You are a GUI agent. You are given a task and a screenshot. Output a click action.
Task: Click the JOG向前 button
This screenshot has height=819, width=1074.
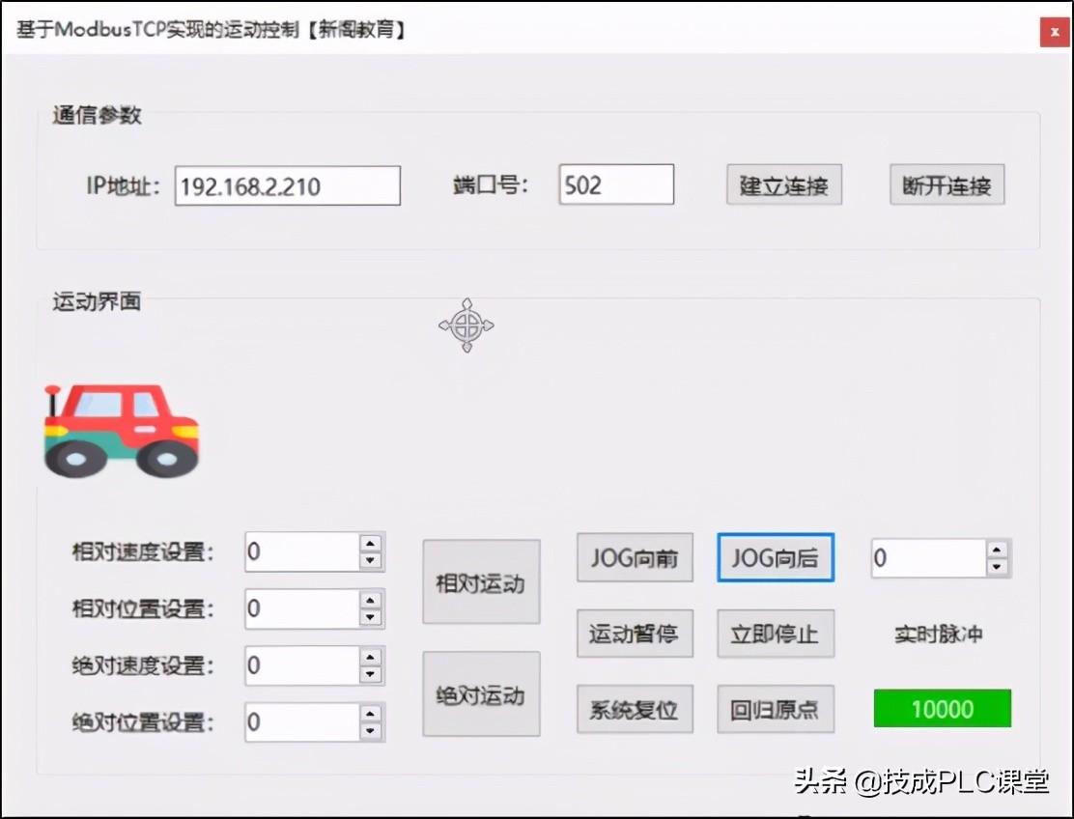[635, 557]
